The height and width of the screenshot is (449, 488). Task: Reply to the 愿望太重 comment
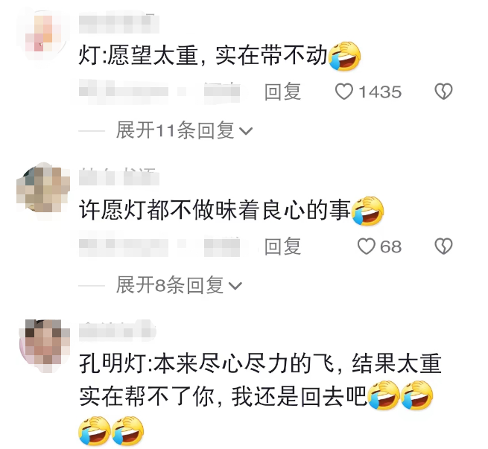[x=282, y=92]
